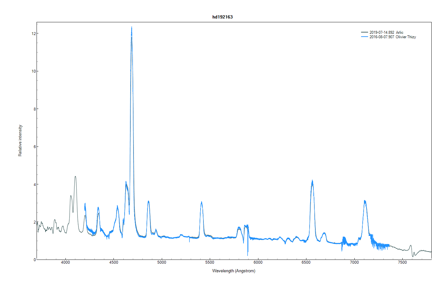Click the 6 tick label on y-axis

click(x=35, y=147)
